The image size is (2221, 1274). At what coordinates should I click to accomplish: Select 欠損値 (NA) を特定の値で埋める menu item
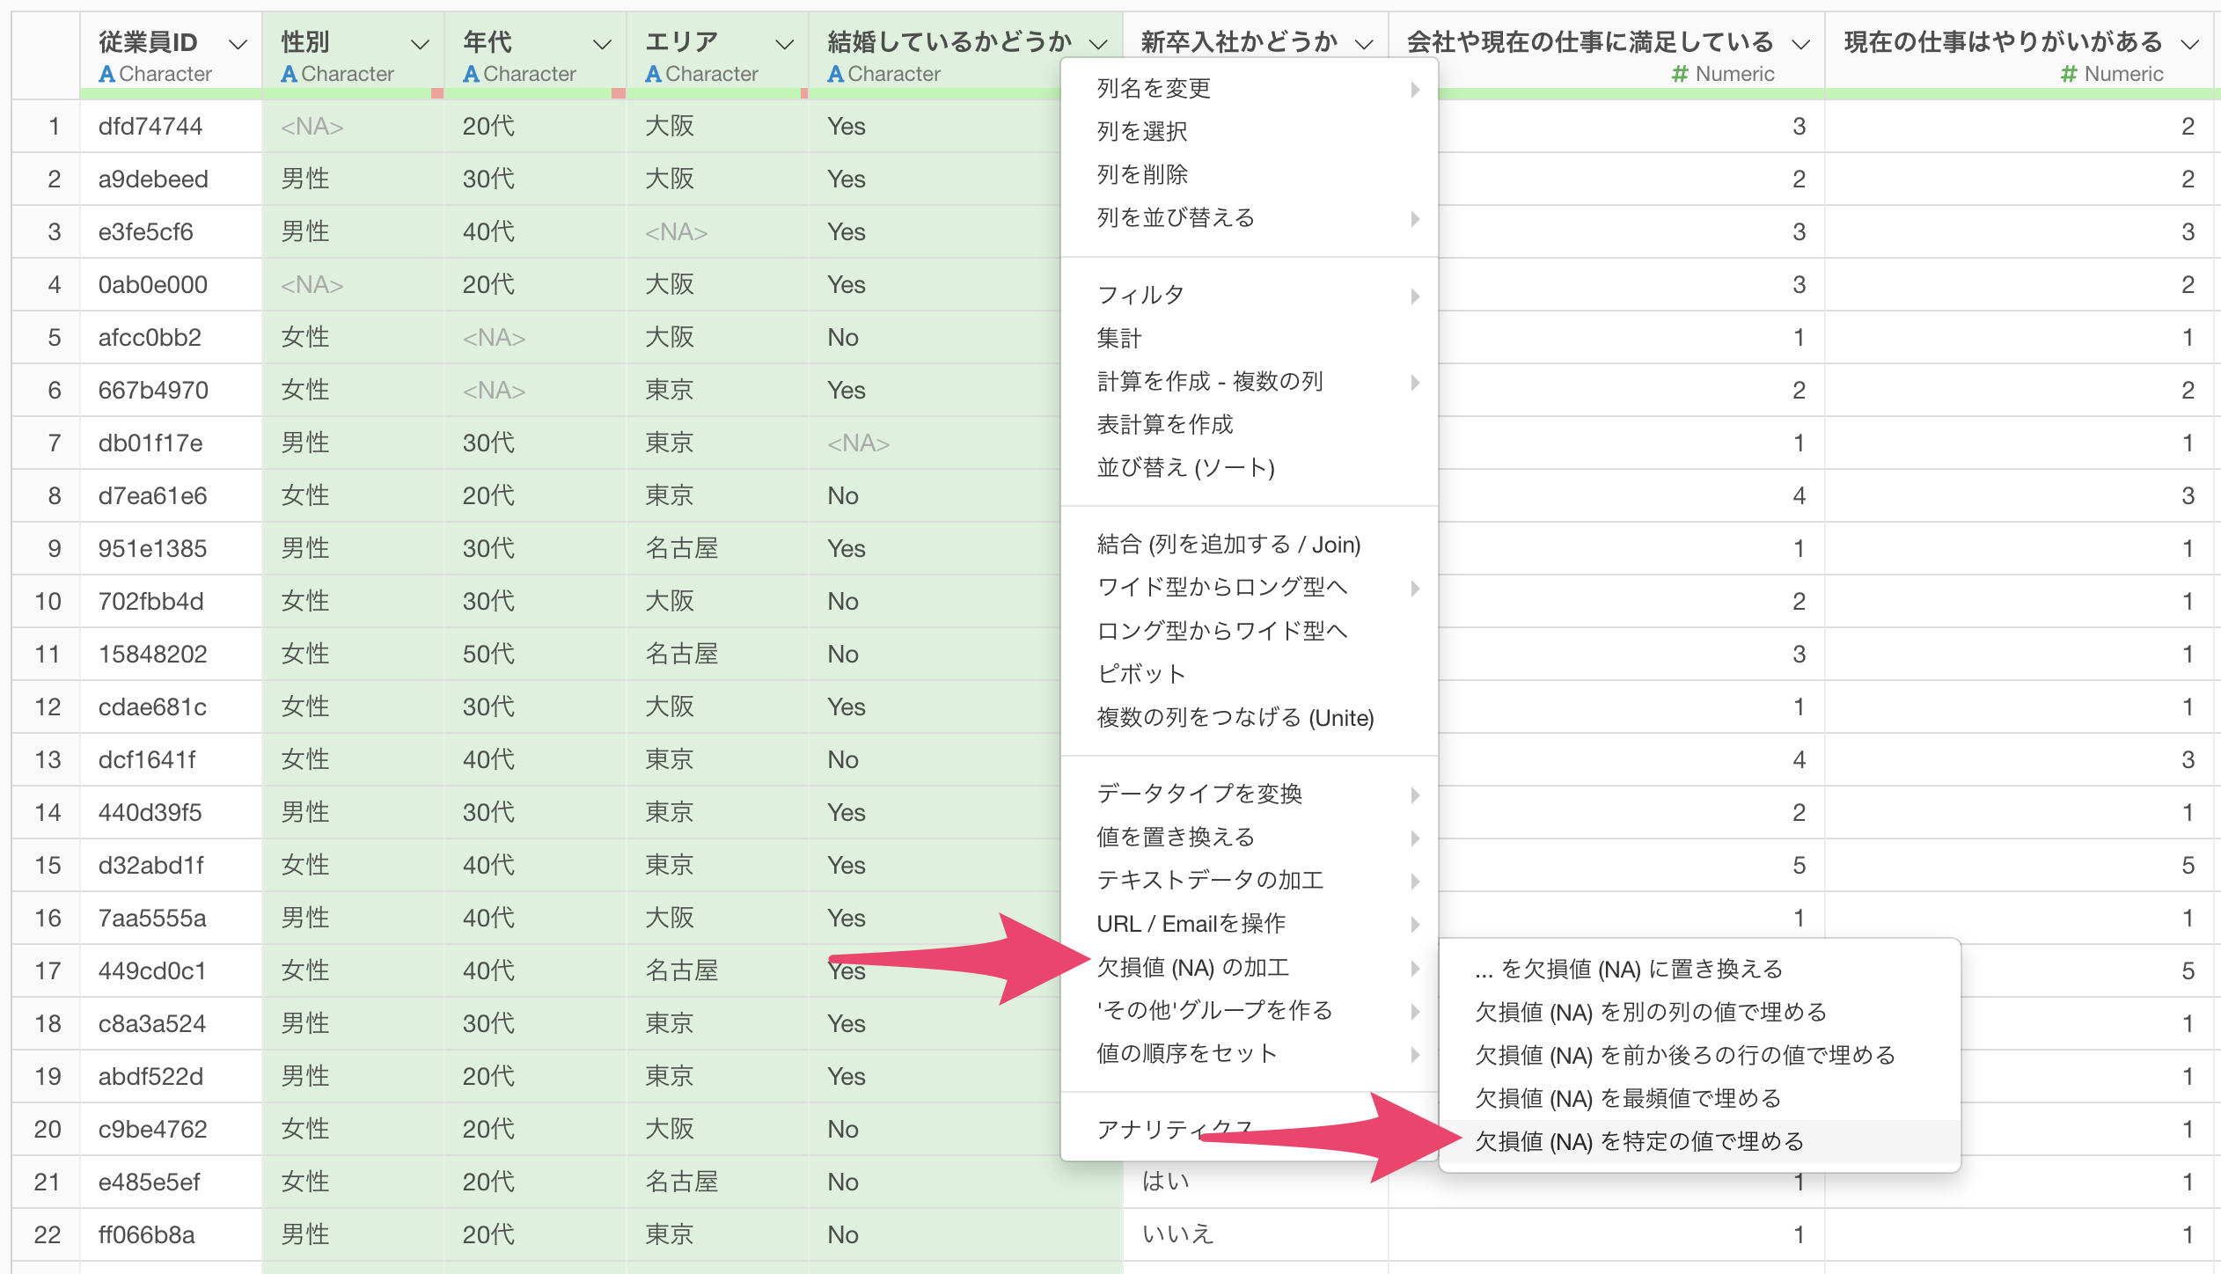[1638, 1141]
